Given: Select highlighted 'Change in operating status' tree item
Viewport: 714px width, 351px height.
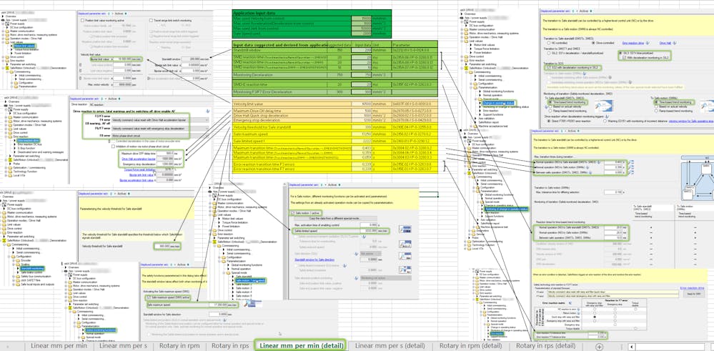Looking at the screenshot, I should coord(498,104).
